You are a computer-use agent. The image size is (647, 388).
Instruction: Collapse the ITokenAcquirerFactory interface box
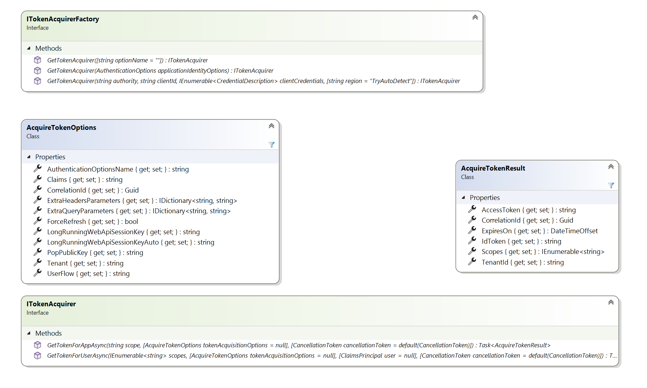click(475, 17)
